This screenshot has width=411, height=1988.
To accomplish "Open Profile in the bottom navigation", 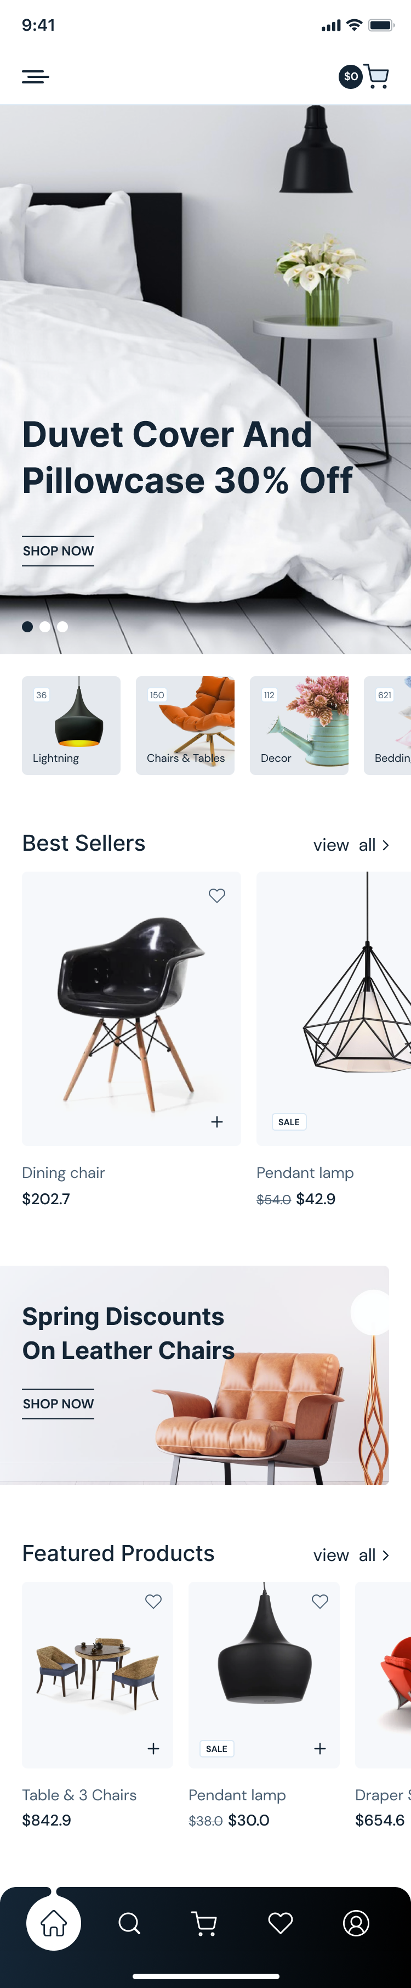I will tap(356, 1923).
